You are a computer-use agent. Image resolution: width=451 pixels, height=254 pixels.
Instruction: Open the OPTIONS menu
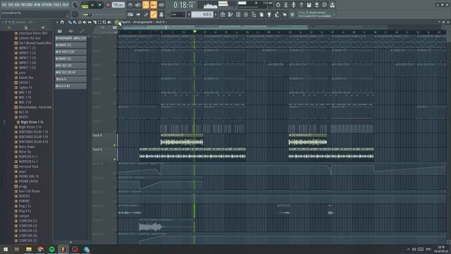click(47, 5)
